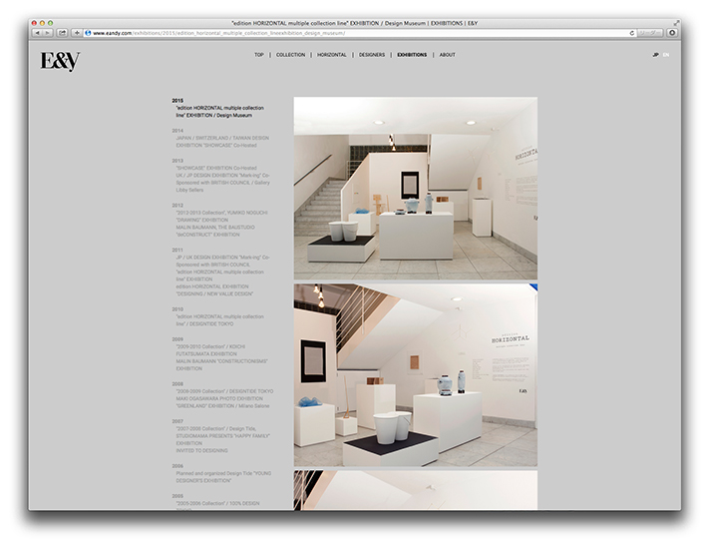Go to COLLECTION in the navigation

pos(290,55)
